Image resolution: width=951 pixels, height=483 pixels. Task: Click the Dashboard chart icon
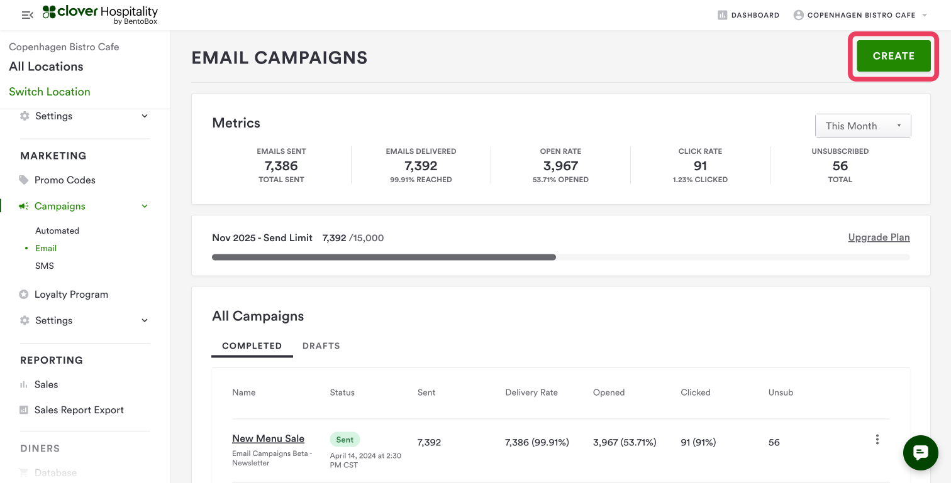point(722,15)
